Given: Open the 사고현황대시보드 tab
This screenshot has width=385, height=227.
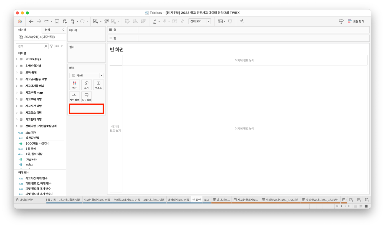Looking at the screenshot, I should pyautogui.click(x=246, y=200).
